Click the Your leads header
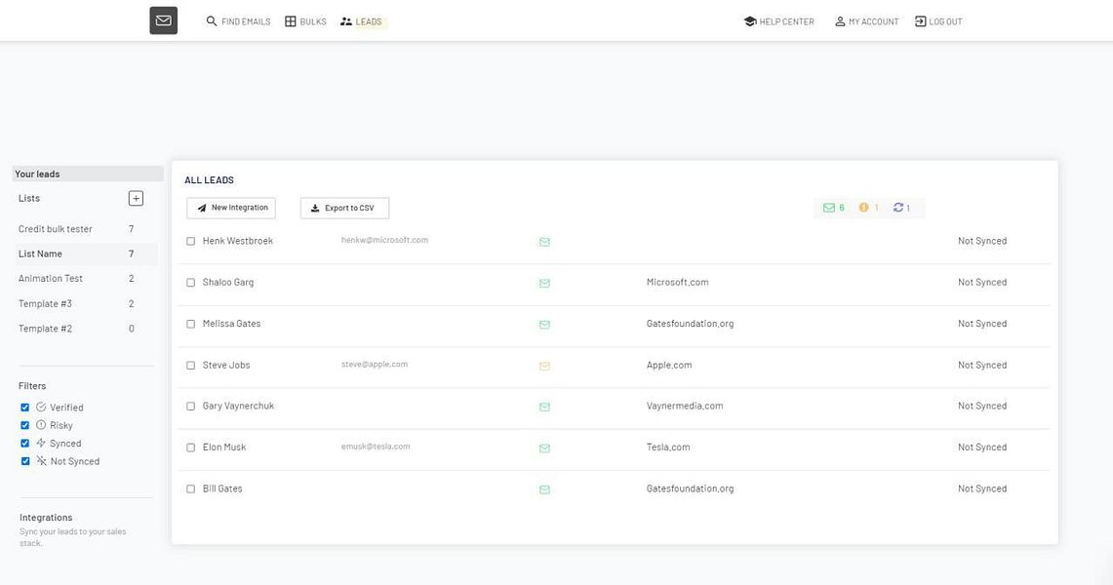The image size is (1113, 585). [88, 174]
